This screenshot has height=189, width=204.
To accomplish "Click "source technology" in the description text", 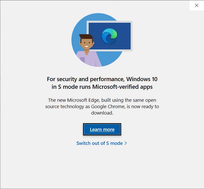I will (65, 107).
